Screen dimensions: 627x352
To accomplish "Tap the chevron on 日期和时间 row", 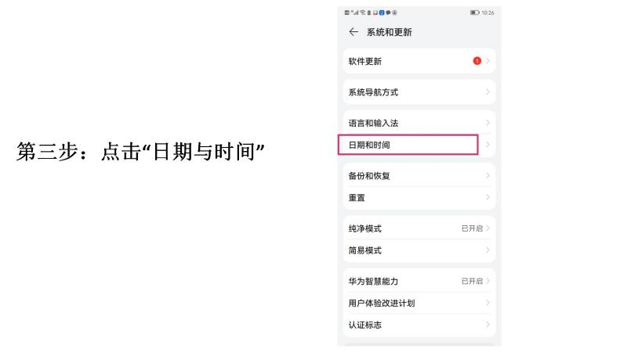I will tap(487, 145).
